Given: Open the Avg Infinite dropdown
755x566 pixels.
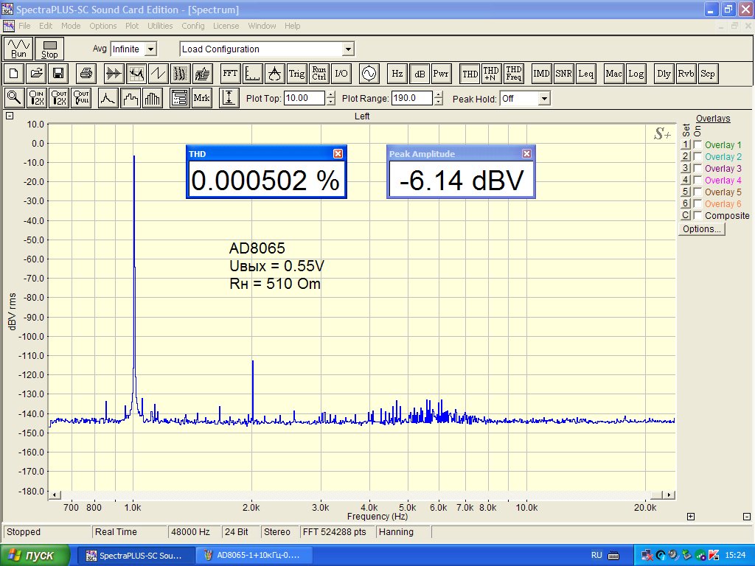Looking at the screenshot, I should pos(150,49).
